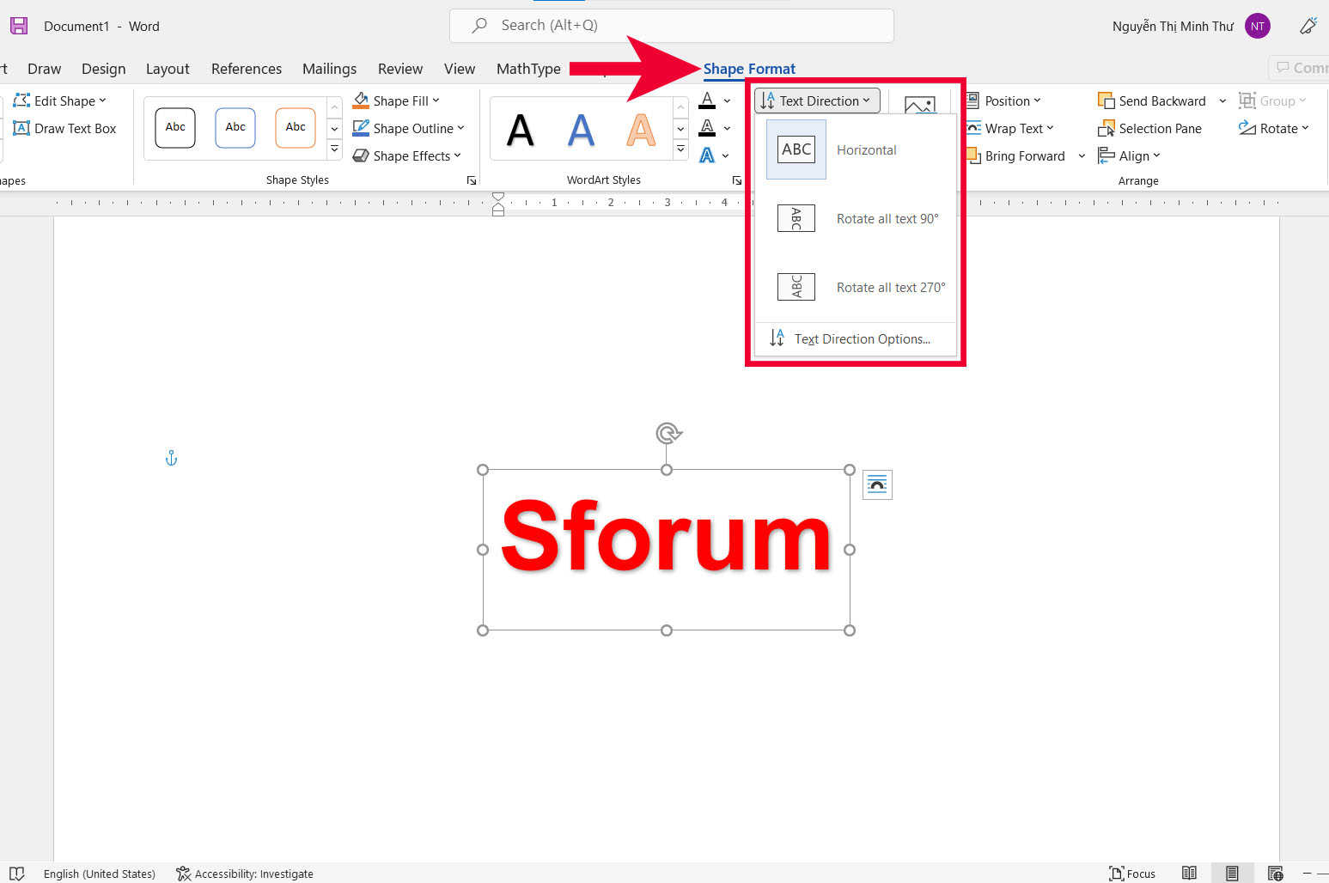The image size is (1329, 883).
Task: Click the Text Effects A icon
Action: pyautogui.click(x=707, y=155)
